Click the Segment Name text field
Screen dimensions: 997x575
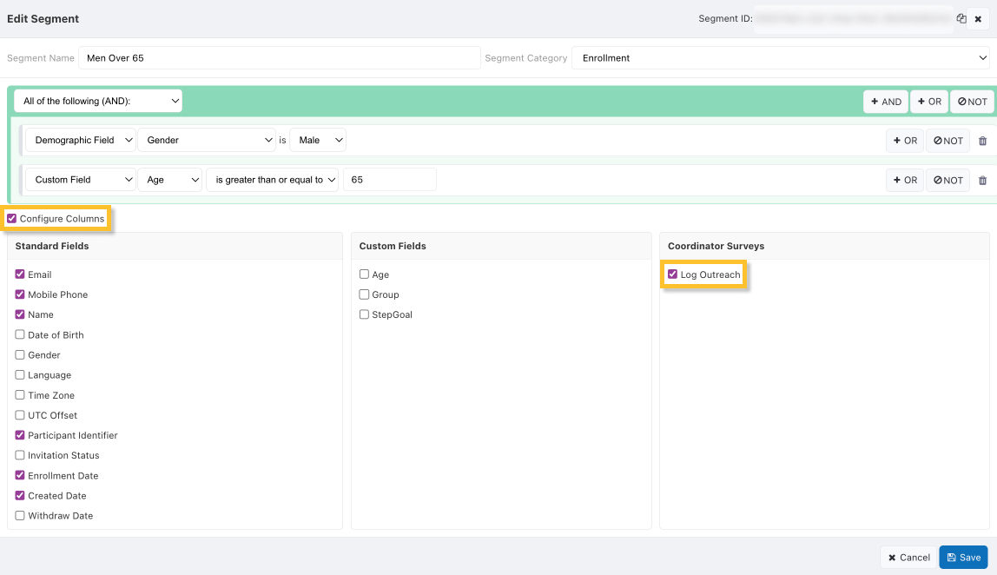[278, 58]
